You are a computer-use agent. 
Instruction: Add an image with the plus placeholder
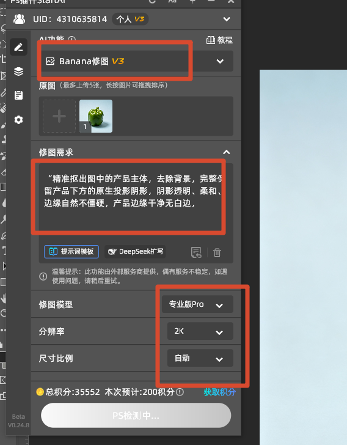click(x=59, y=116)
